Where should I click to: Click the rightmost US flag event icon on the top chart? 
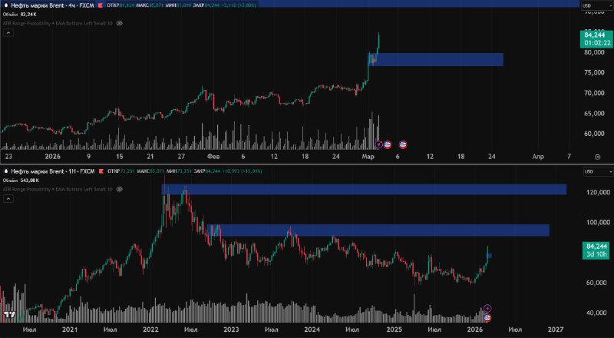tap(404, 144)
